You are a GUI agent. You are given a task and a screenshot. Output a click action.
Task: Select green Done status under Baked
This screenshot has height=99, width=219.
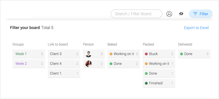click(x=124, y=64)
